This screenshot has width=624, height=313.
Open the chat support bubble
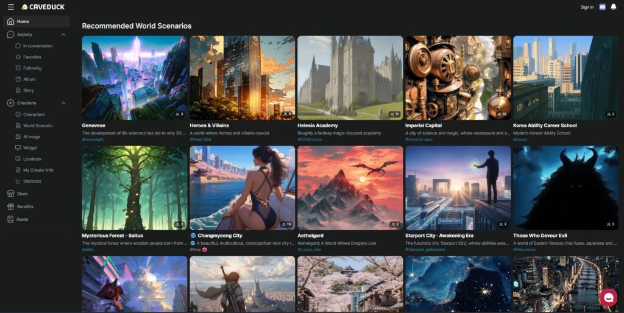pos(609,297)
